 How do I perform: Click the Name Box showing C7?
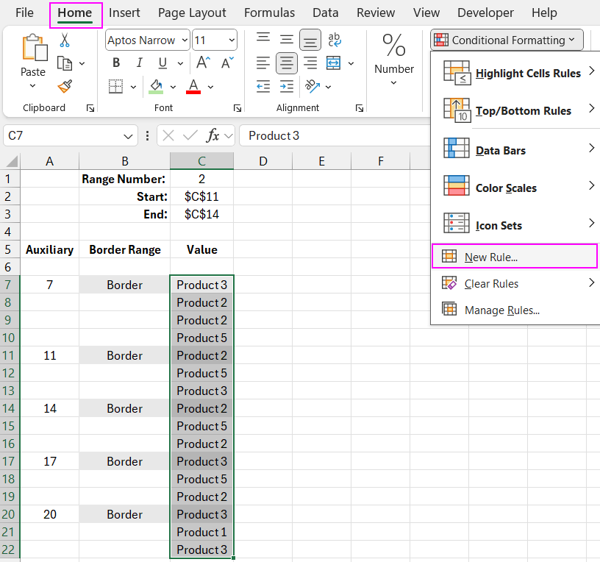point(63,135)
